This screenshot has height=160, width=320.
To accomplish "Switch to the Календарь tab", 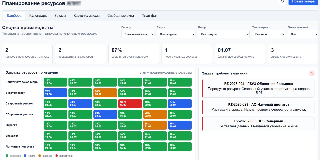I will pos(38,16).
